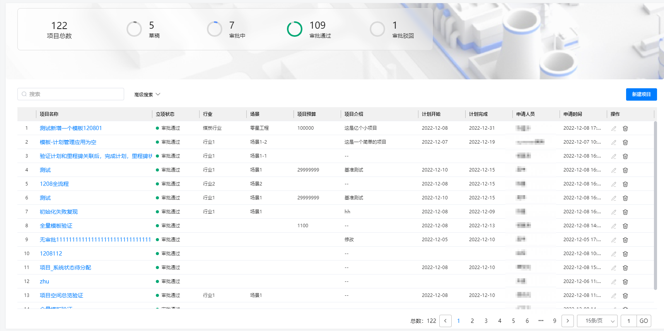Screen dimensions: 664x331
Task: Expand the ellipsis for more pages
Action: [x=541, y=321]
